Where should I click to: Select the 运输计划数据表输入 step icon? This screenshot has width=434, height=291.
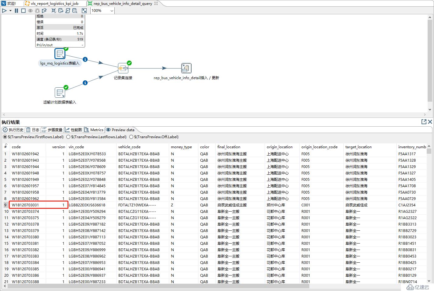click(x=60, y=93)
